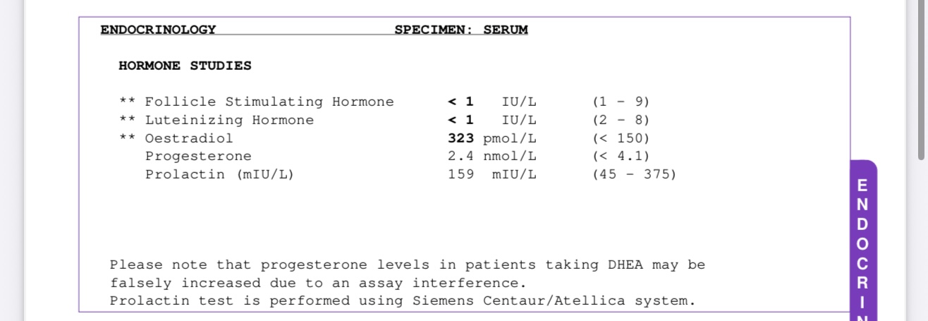Click the HORMONE STUDIES subheading
Screen dimensions: 928x321
click(185, 66)
